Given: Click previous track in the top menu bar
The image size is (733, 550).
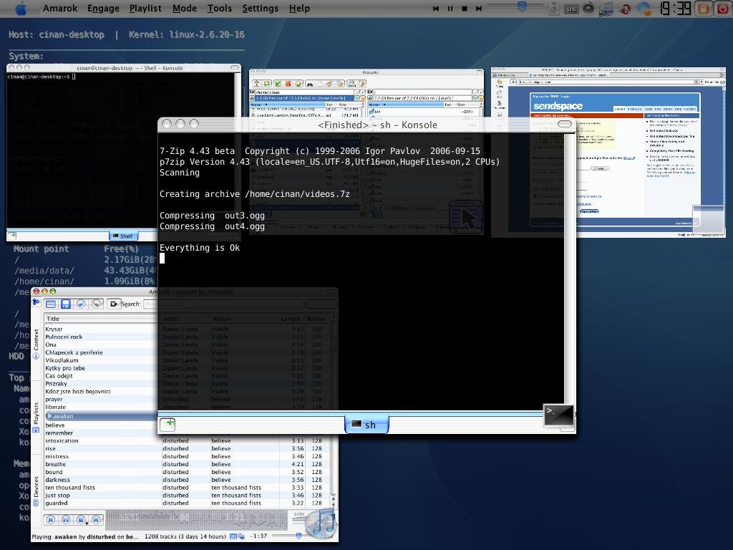Looking at the screenshot, I should [x=436, y=9].
